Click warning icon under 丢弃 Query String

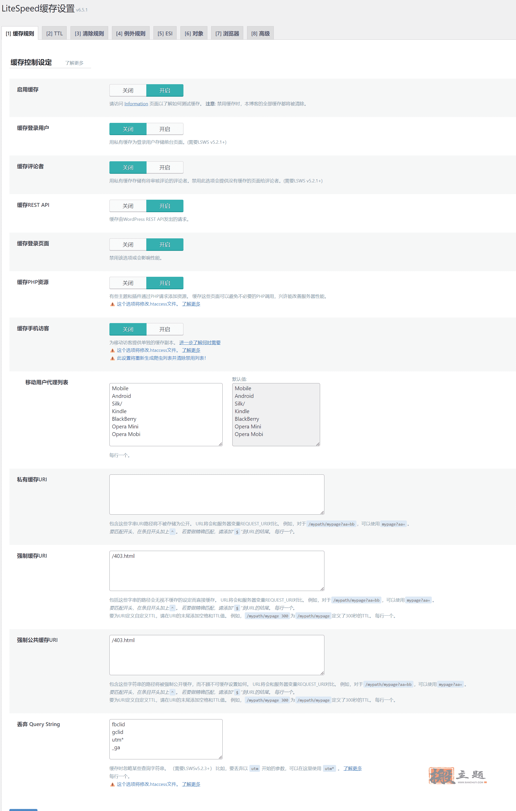click(112, 784)
